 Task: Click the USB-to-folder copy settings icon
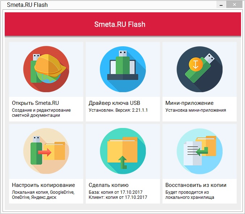click(46, 151)
